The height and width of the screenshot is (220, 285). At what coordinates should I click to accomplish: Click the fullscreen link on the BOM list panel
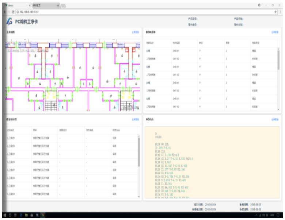point(274,32)
